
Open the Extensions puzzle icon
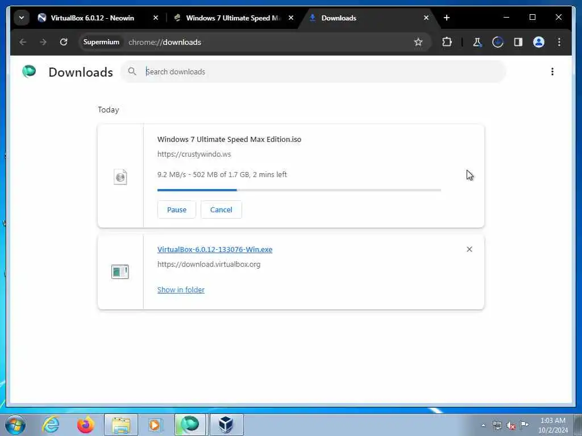(x=447, y=42)
